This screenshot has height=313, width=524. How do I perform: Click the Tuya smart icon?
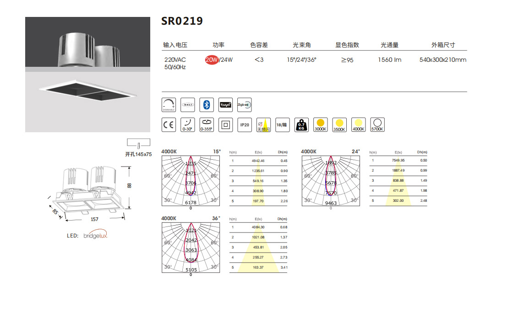(x=225, y=105)
